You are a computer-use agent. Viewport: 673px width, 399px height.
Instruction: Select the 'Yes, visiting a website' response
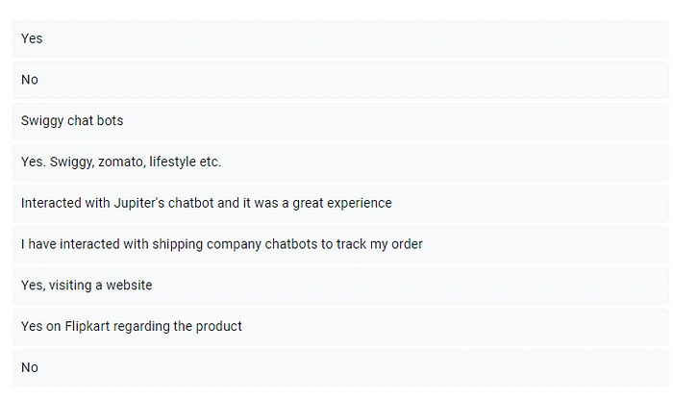340,286
